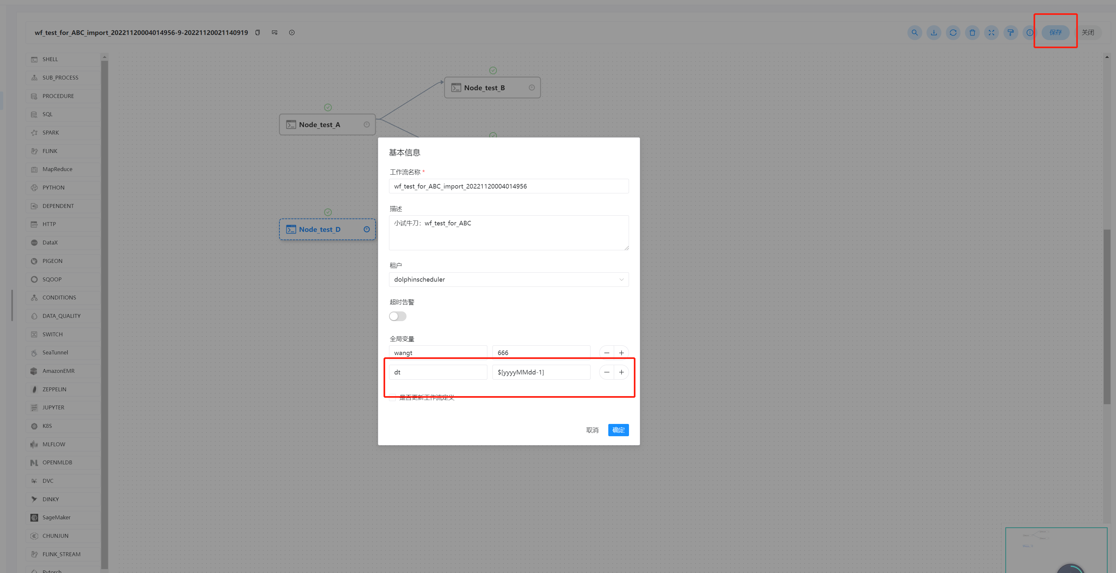Toggle the 超时告警 timeout alarm switch
The image size is (1116, 573).
pos(397,316)
